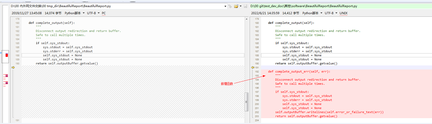432x124 pixels.
Task: Open the dropdown arrow next to folder icon
Action: (x=241, y=6)
